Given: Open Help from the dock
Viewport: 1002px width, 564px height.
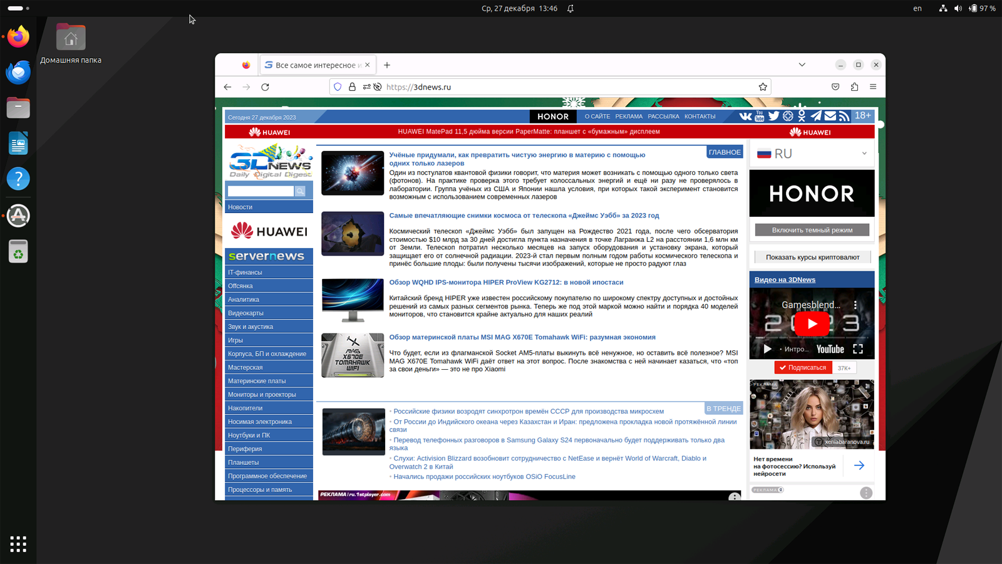Looking at the screenshot, I should [x=18, y=179].
